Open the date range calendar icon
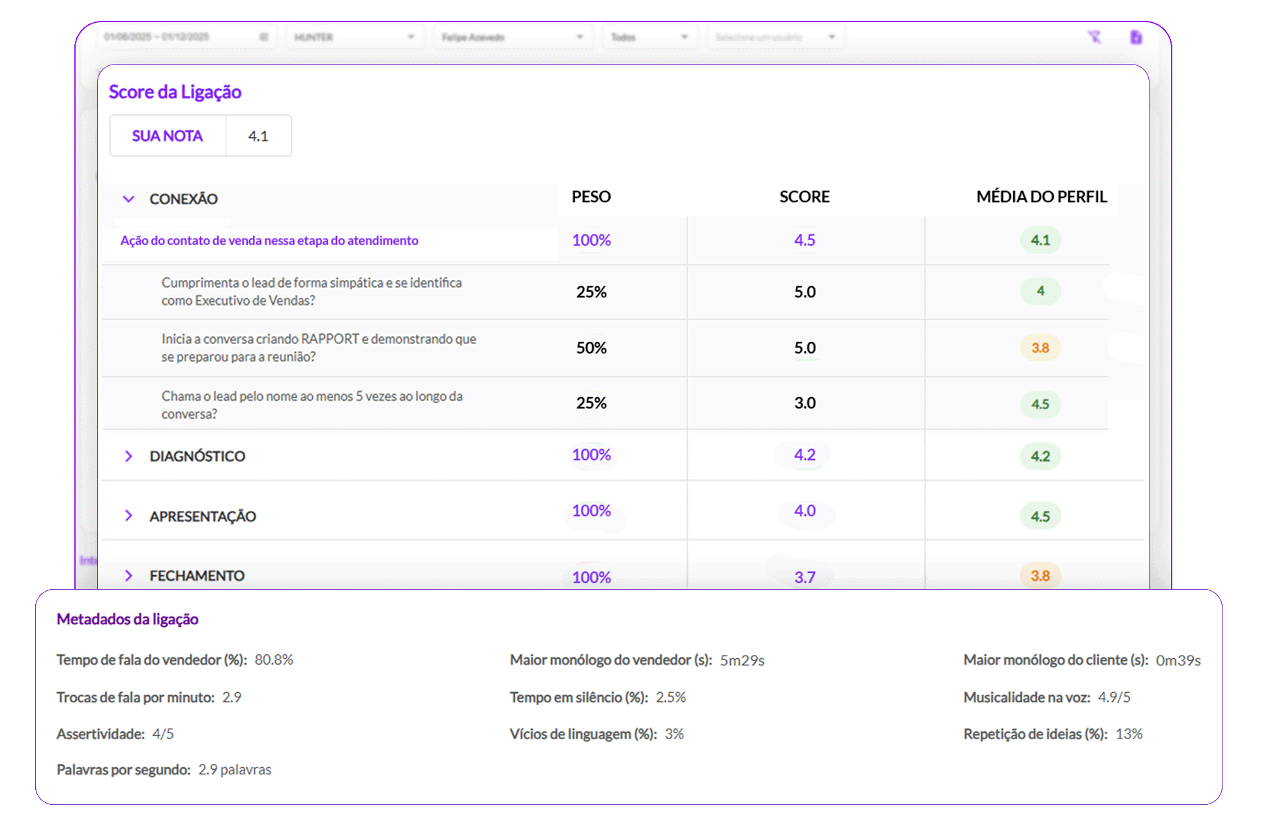Viewport: 1276px width, 833px height. click(264, 37)
